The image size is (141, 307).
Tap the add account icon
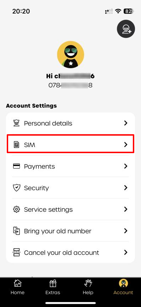pyautogui.click(x=126, y=29)
